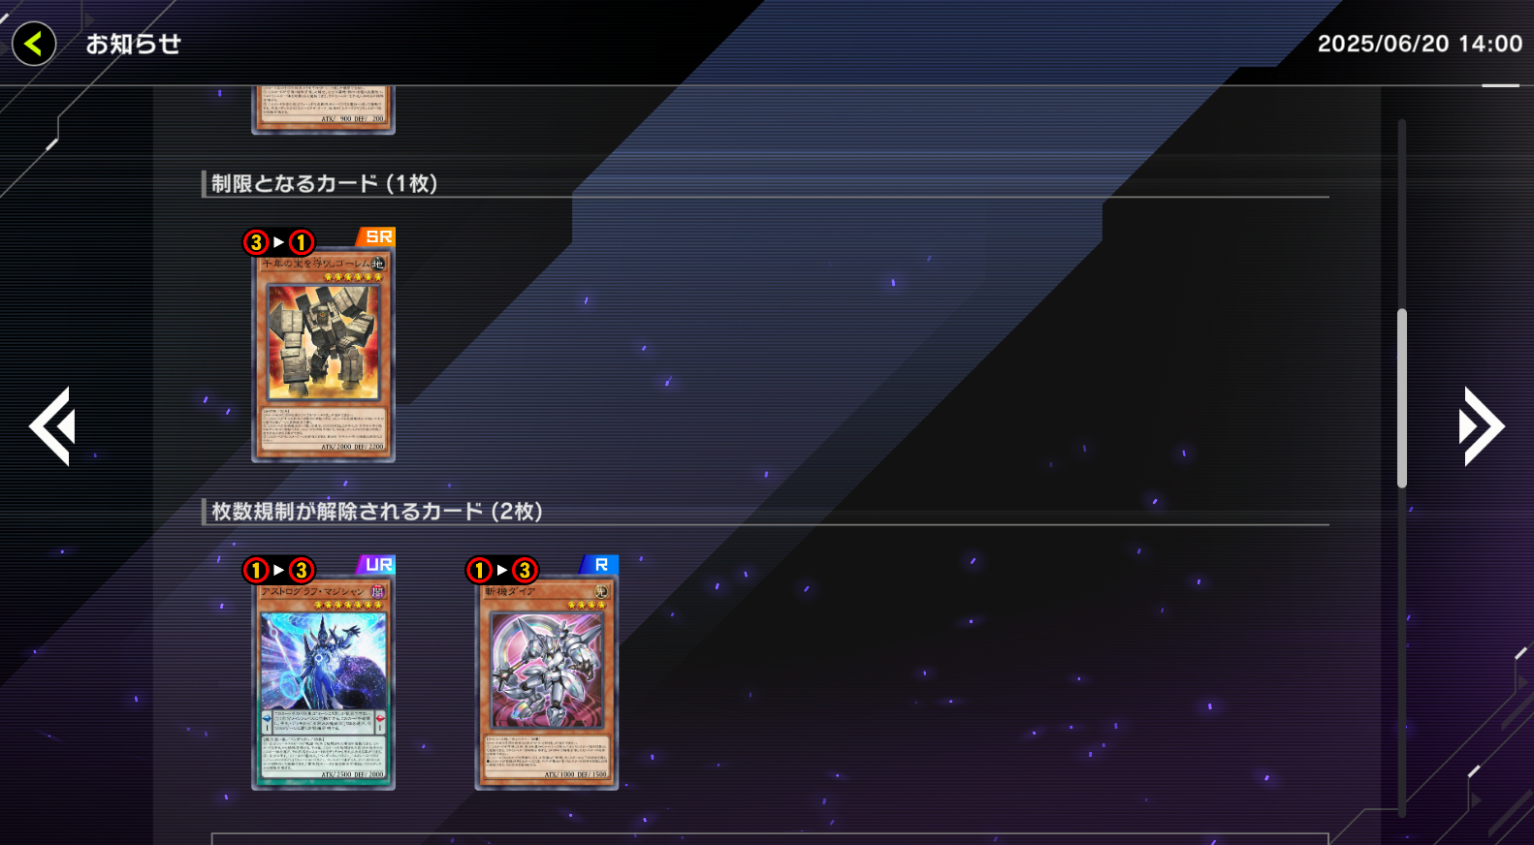1534x845 pixels.
Task: Click the date and time display
Action: coord(1420,44)
